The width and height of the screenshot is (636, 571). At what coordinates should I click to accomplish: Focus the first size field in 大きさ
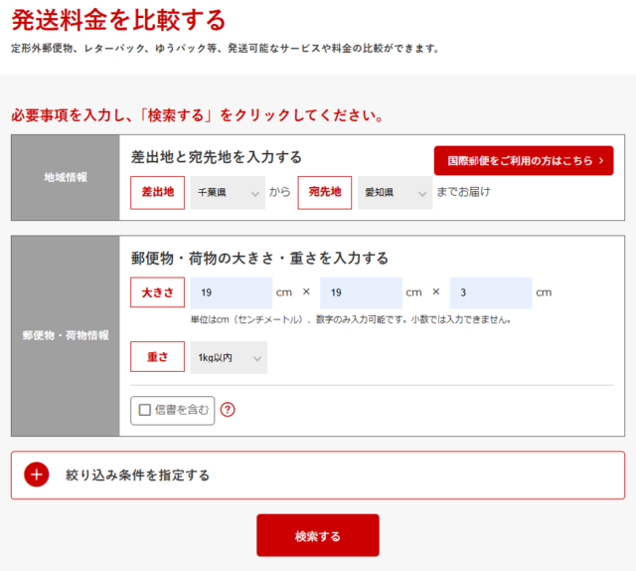coord(231,292)
